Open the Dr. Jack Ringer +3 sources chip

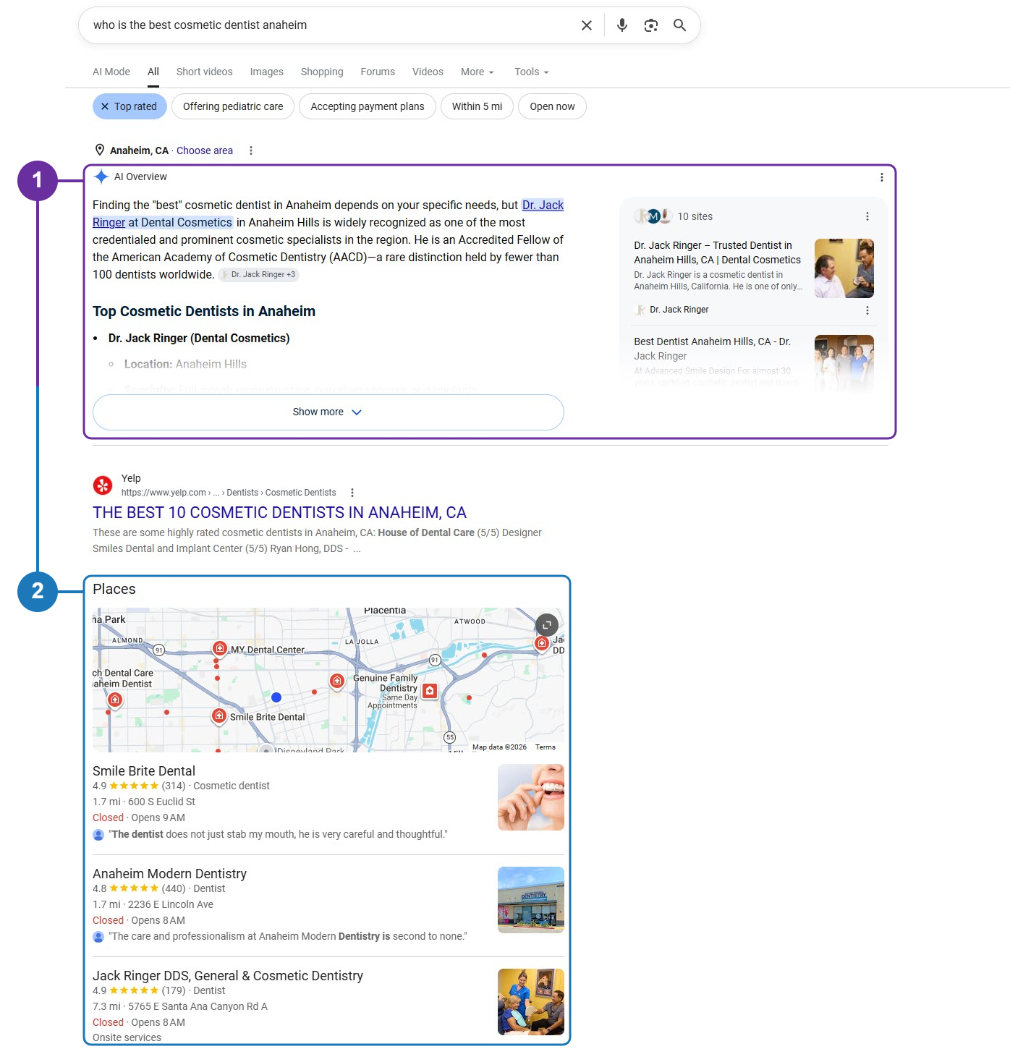point(258,275)
